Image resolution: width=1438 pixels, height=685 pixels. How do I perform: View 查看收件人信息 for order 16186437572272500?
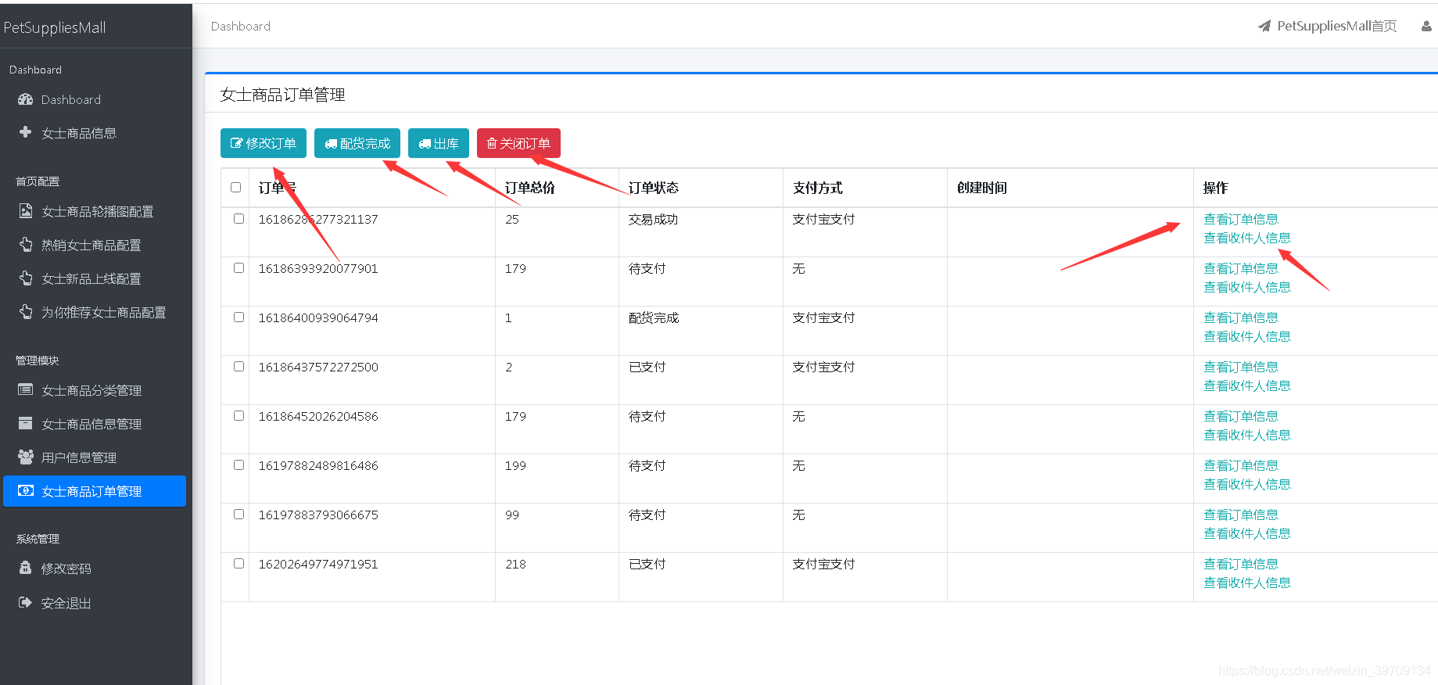[x=1247, y=386]
